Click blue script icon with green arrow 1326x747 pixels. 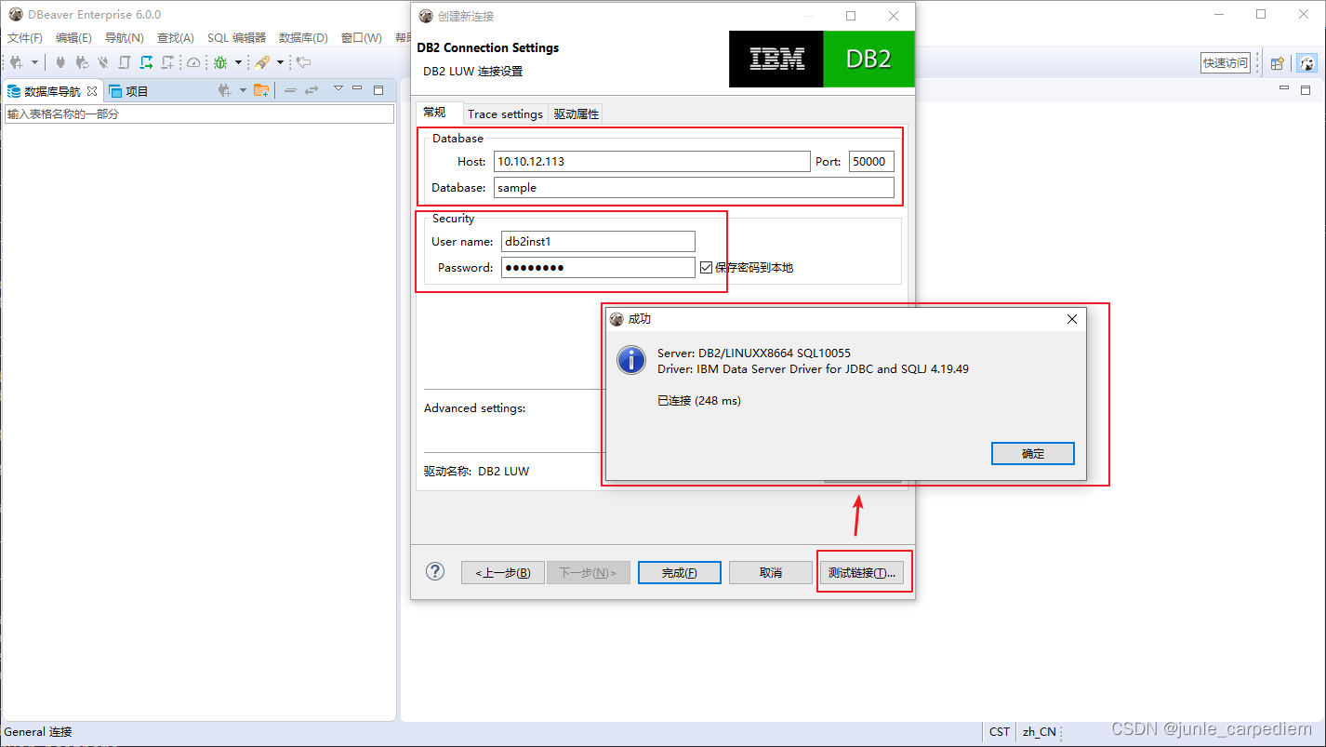(x=146, y=62)
